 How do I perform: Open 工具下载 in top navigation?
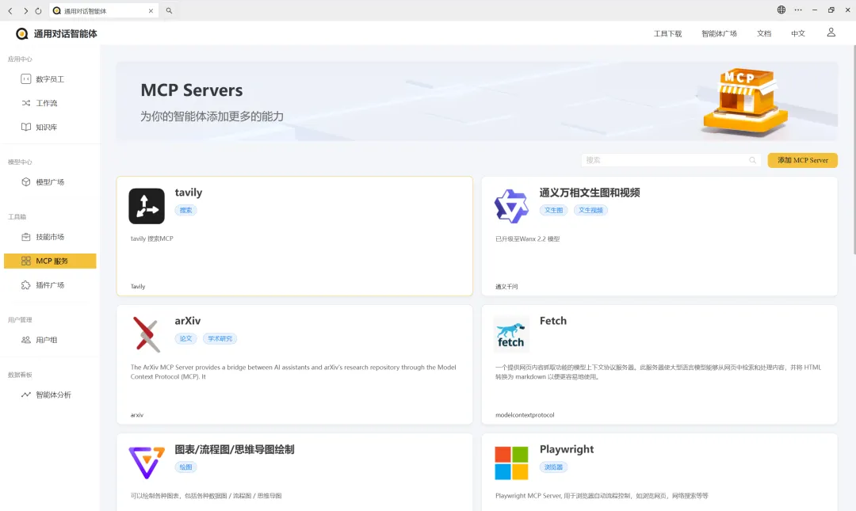tap(667, 34)
